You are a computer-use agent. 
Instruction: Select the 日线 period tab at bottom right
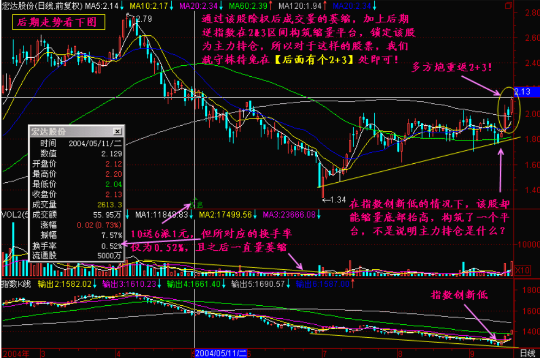click(527, 353)
